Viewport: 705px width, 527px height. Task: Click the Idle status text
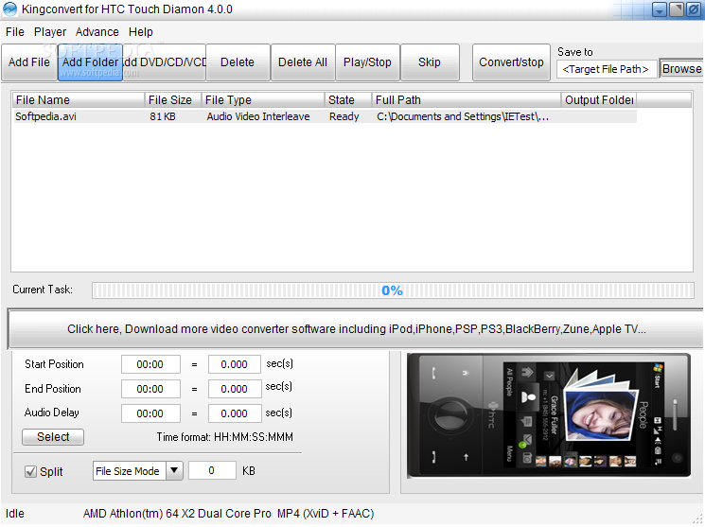pos(15,514)
